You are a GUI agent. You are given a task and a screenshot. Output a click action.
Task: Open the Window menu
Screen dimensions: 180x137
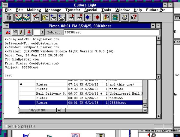tap(122, 10)
